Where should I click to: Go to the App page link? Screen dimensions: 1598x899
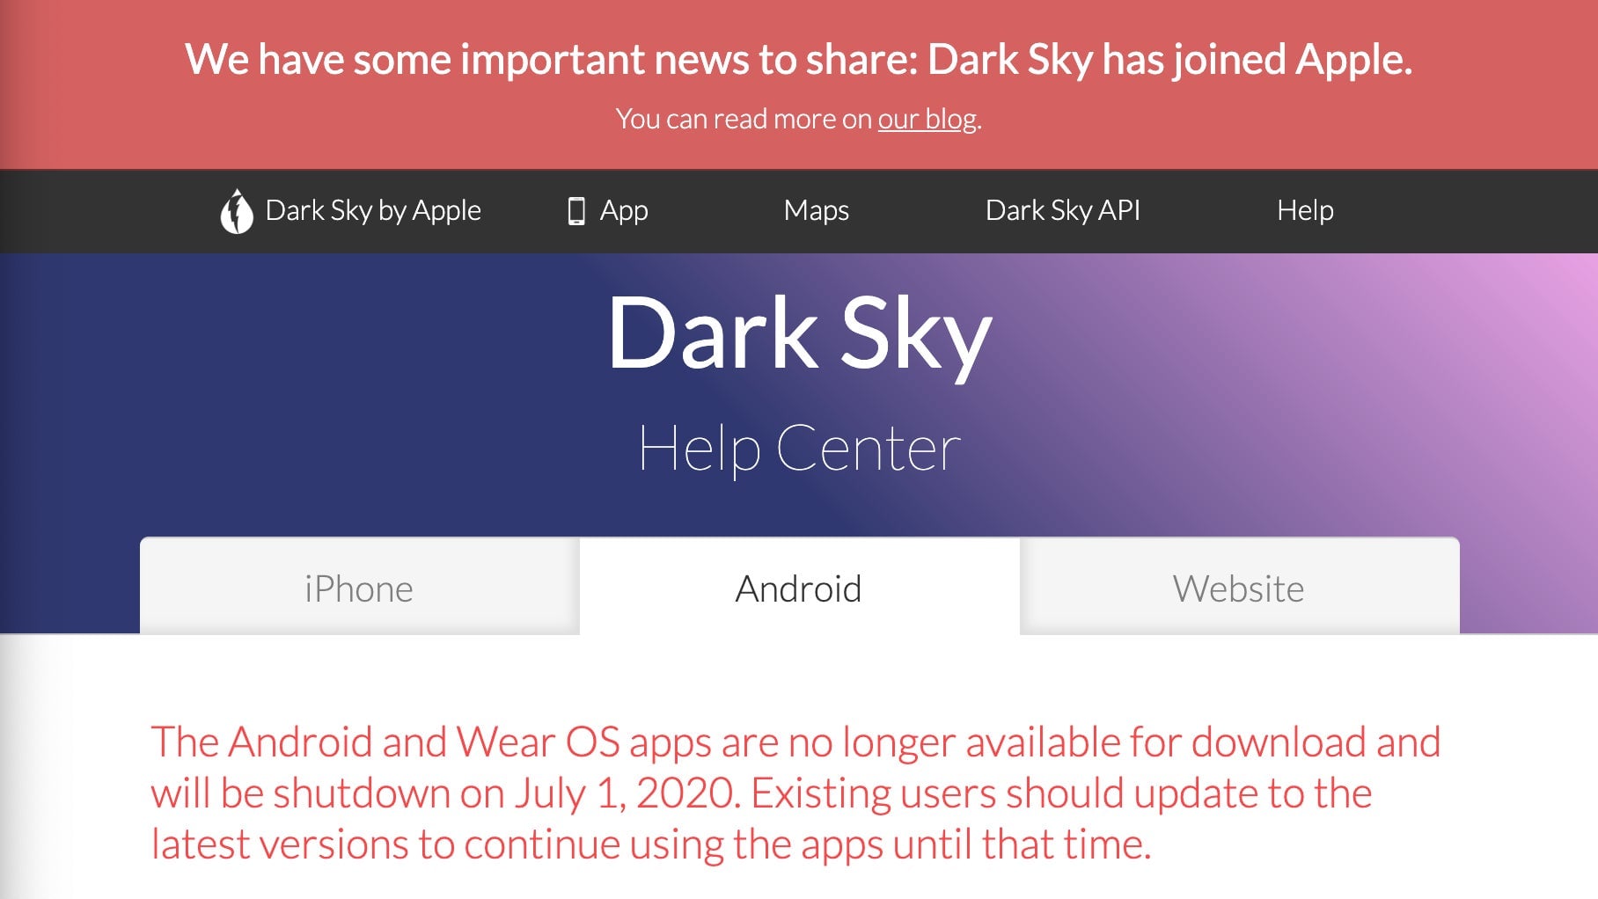coord(624,211)
